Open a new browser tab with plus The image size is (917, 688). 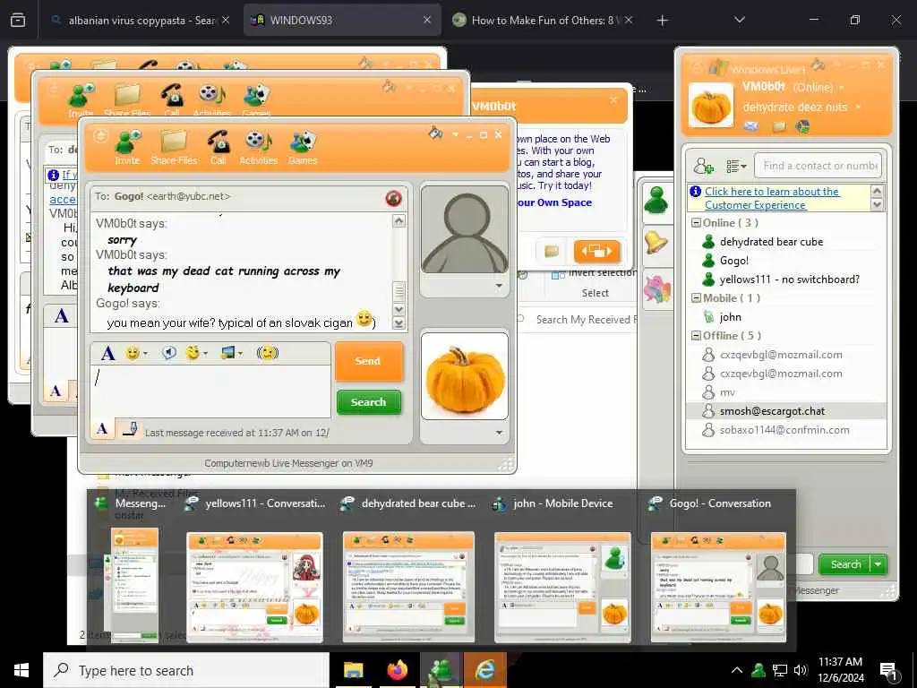coord(662,21)
